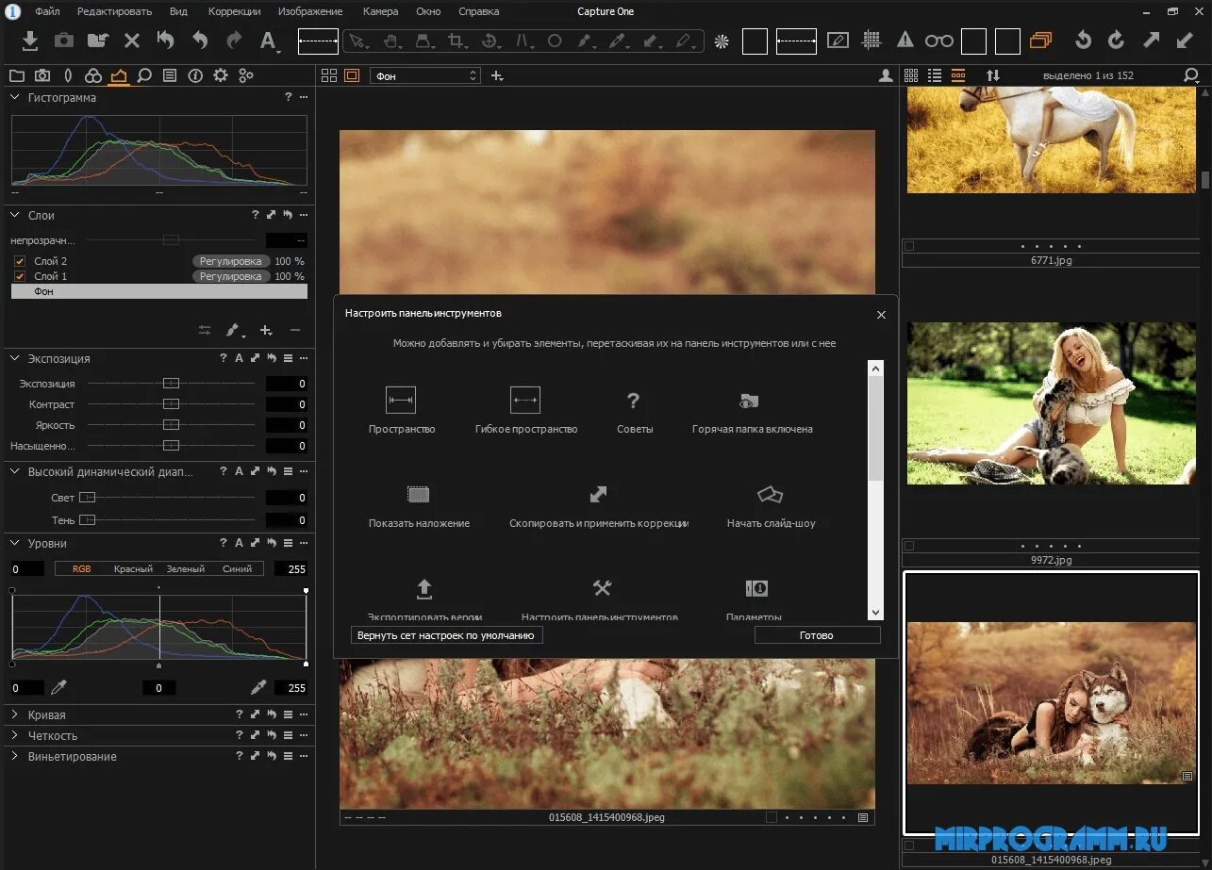Click the Регулировка button for Слой 2

coord(231,261)
